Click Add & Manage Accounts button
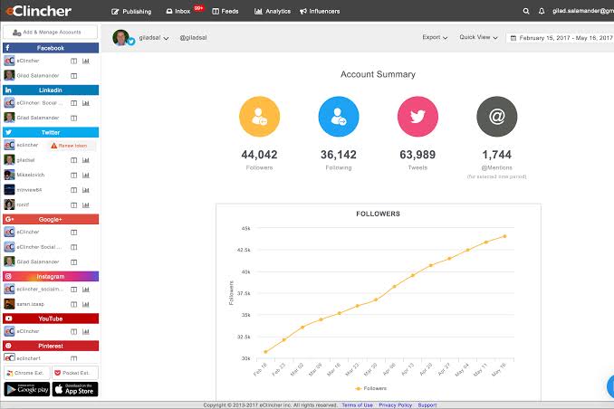The width and height of the screenshot is (614, 409). (50, 32)
